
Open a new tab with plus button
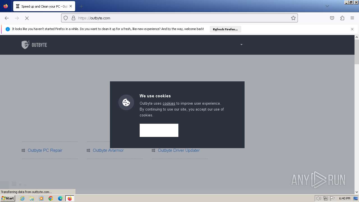(x=81, y=6)
